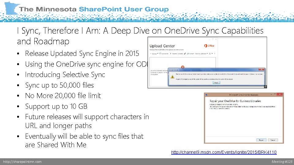Click Resume Uploads in Upload Center toolbar
Viewport: 294px width, 165px height.
click(176, 54)
